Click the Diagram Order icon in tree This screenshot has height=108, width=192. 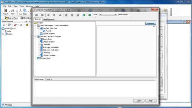point(38,58)
